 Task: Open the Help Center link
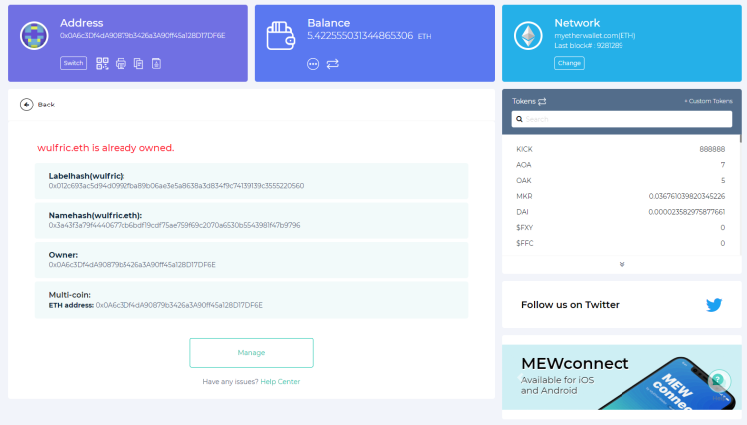[280, 381]
